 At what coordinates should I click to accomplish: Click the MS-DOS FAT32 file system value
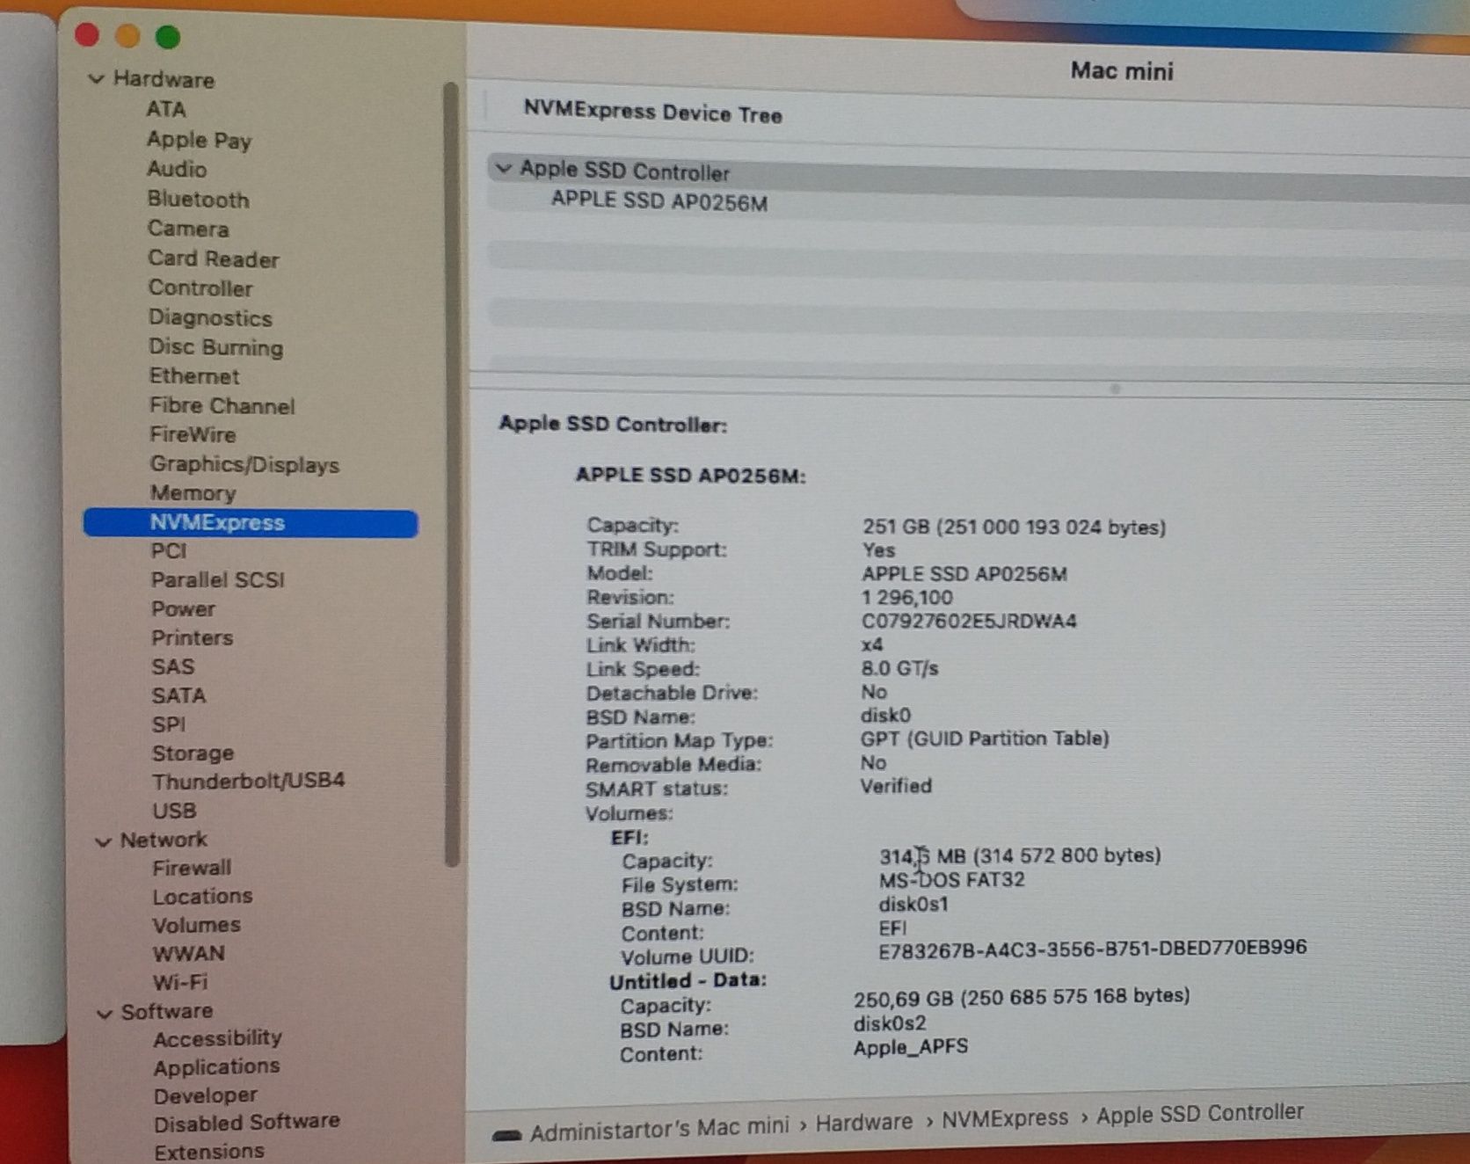click(951, 880)
